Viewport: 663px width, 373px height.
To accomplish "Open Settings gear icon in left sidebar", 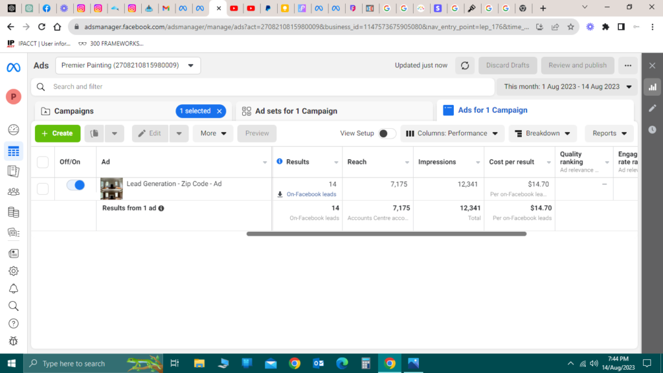I will pos(14,271).
